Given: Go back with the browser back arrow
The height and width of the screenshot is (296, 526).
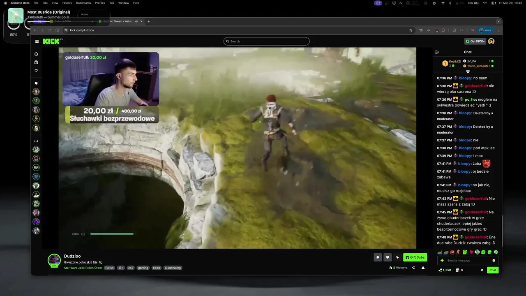Looking at the screenshot, I should [35, 30].
